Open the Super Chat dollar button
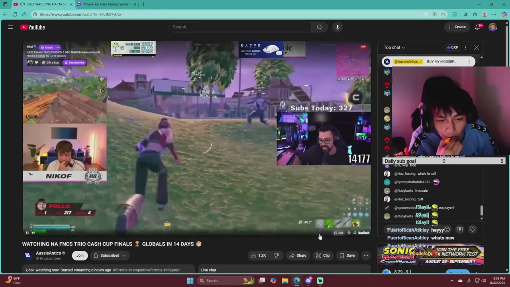Screen dimensions: 510x287 460,230
